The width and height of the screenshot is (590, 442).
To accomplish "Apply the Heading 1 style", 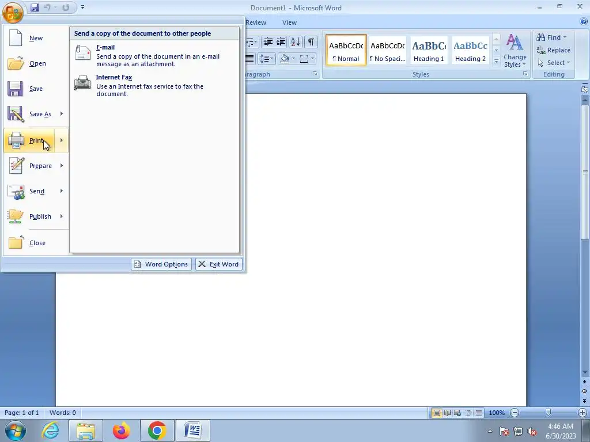I will [429, 51].
